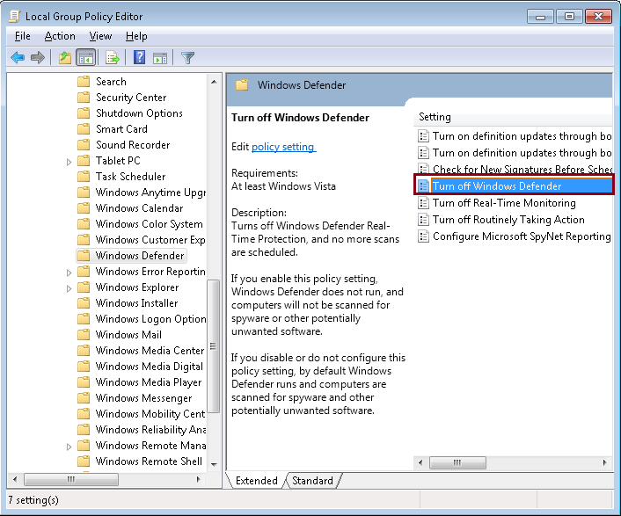
Task: Click the tree pane horizontal scrollbar thumb
Action: pos(71,480)
